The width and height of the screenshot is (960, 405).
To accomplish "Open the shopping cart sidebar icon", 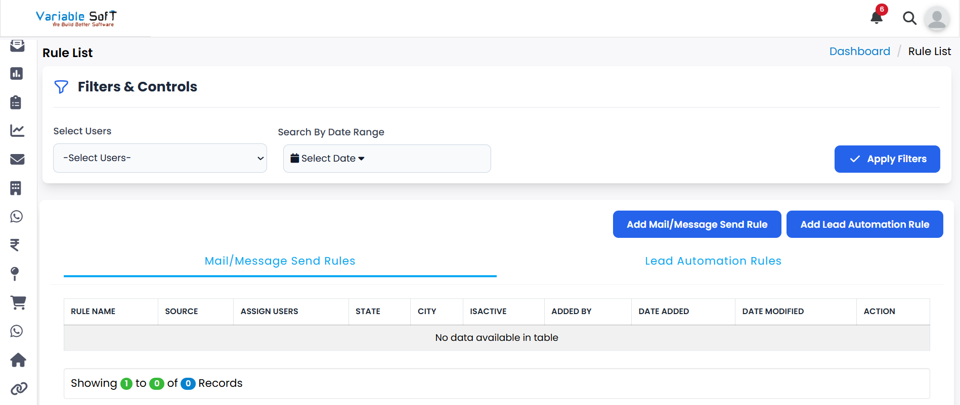I will coord(18,302).
